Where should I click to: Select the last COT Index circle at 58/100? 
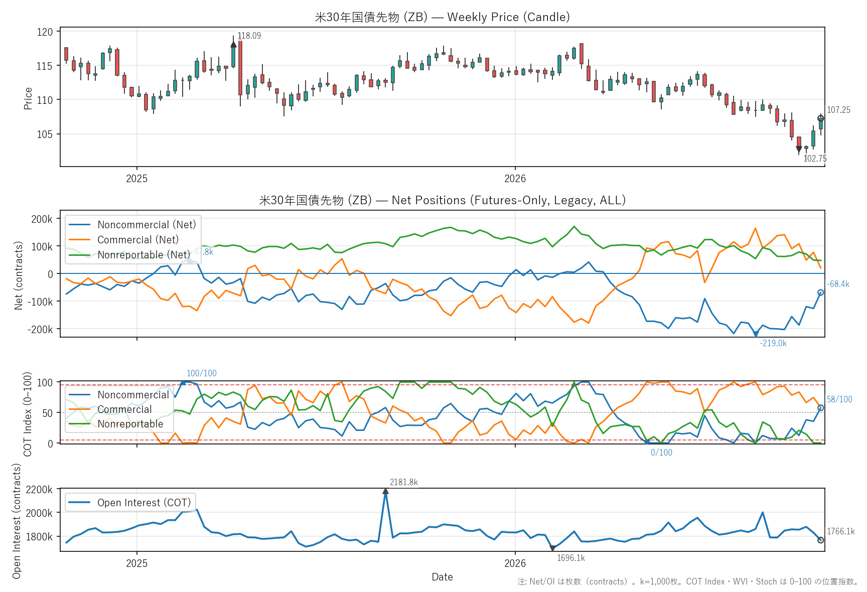click(x=821, y=408)
